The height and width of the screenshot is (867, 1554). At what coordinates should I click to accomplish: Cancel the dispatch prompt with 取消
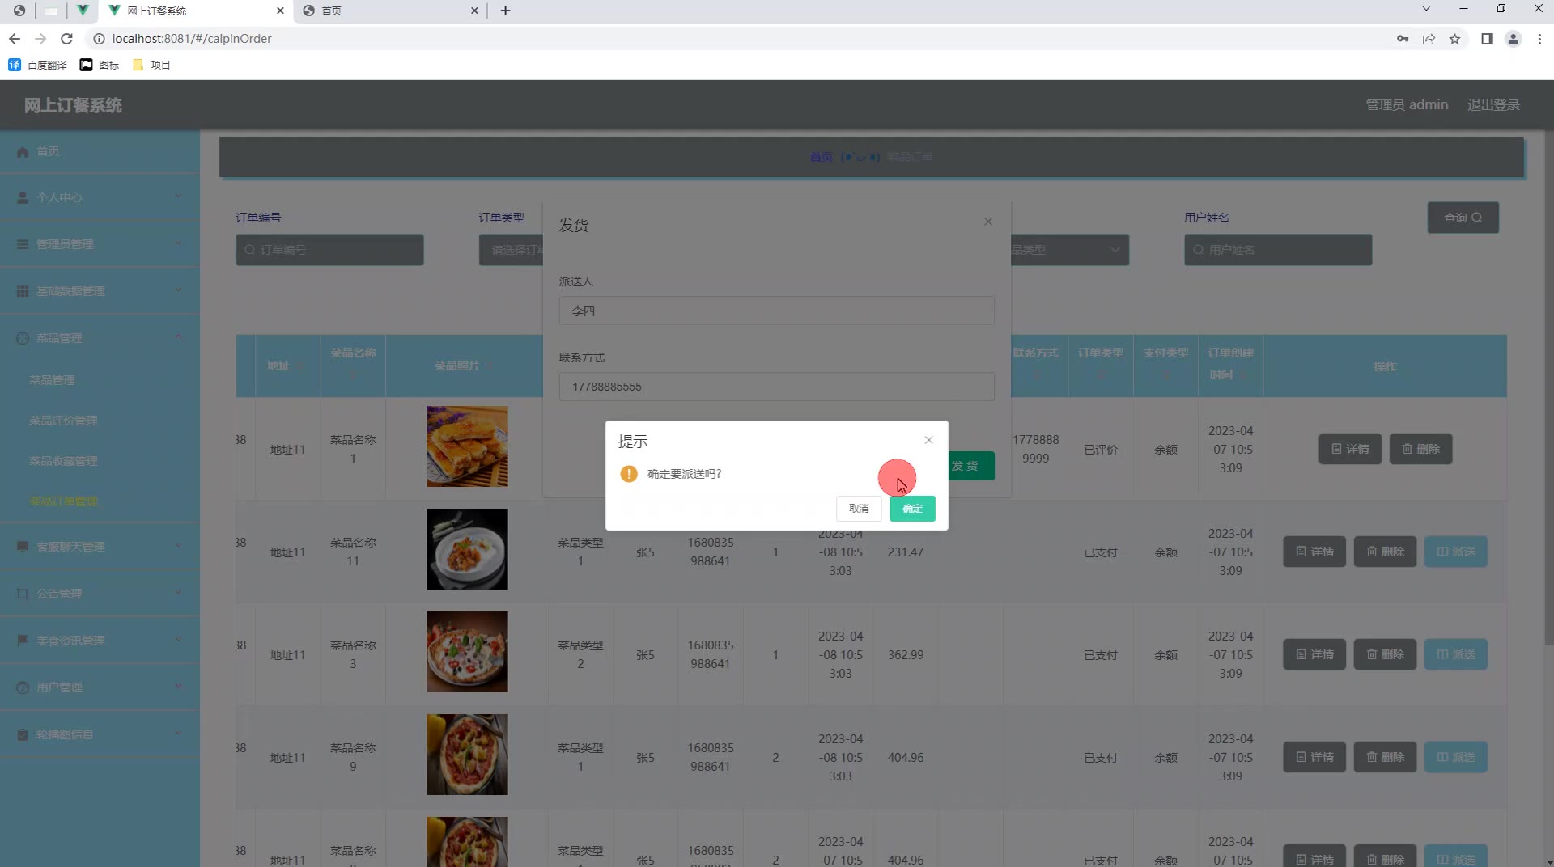pyautogui.click(x=859, y=508)
